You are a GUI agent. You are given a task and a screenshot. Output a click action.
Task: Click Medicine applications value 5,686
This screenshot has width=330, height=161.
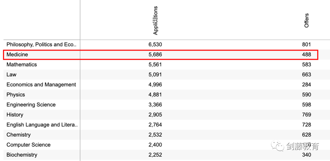tap(155, 55)
